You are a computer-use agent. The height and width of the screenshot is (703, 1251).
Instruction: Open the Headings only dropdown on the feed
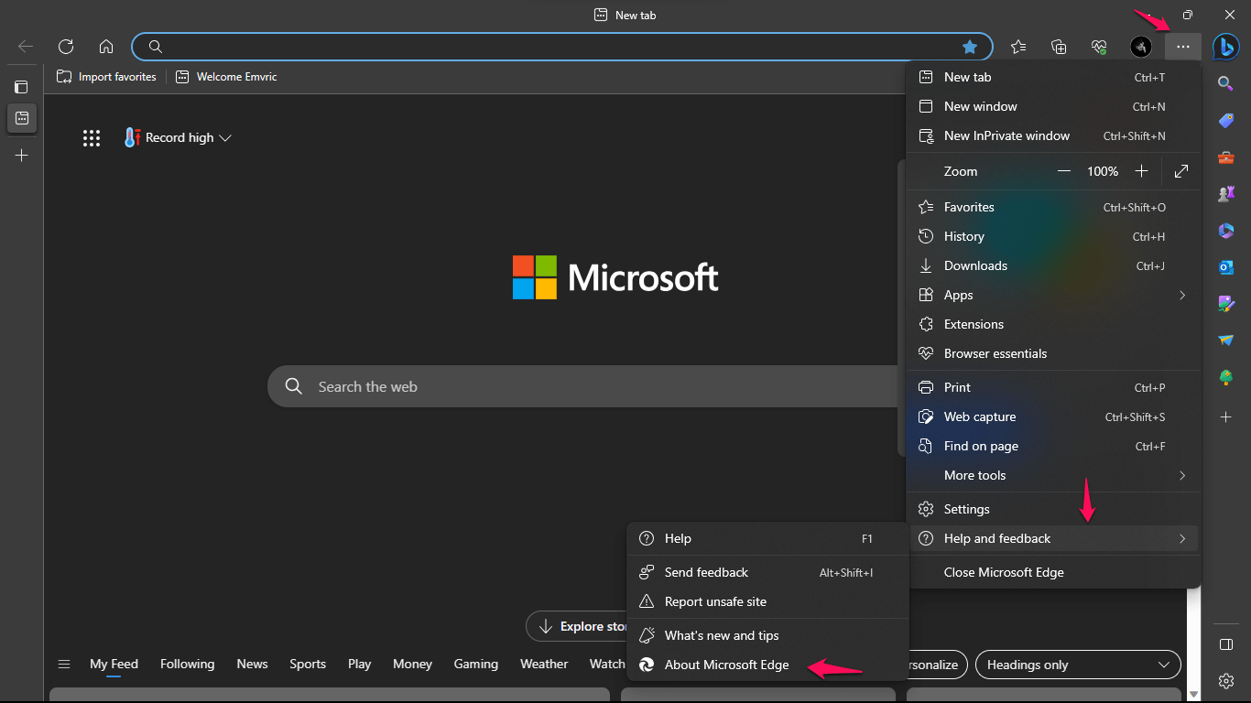pyautogui.click(x=1077, y=665)
